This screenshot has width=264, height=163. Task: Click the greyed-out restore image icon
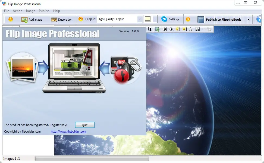(x=209, y=29)
